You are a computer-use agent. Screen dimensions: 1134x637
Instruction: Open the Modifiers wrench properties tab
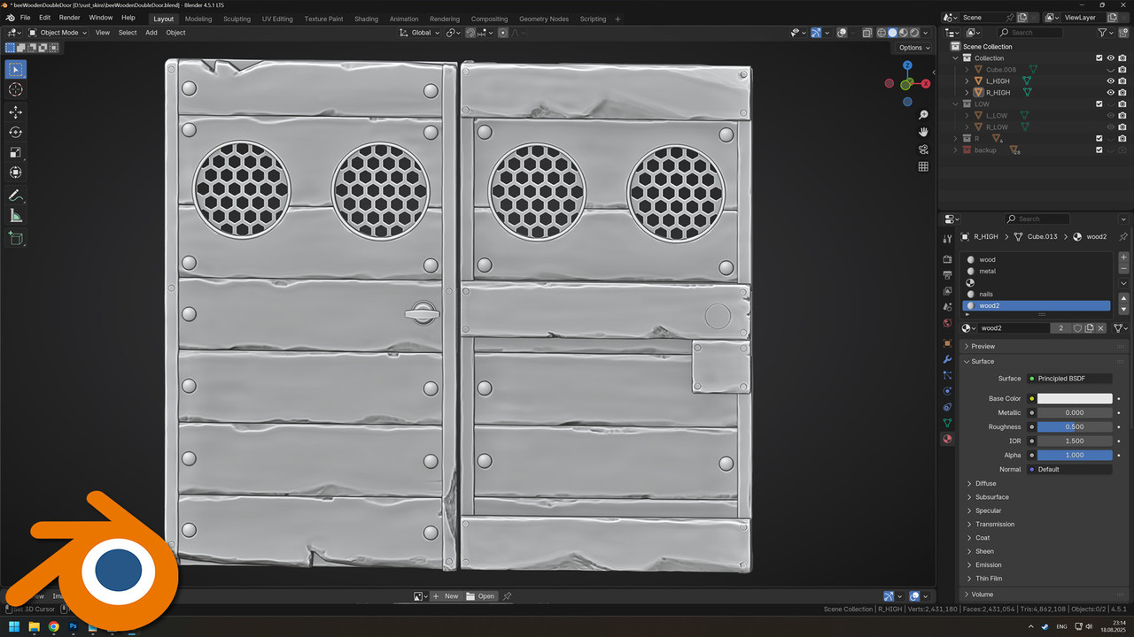click(947, 359)
